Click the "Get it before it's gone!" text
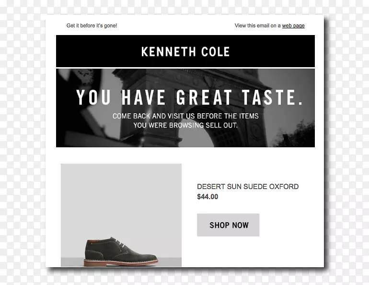Screen dimensions: 369x285 [x=92, y=26]
